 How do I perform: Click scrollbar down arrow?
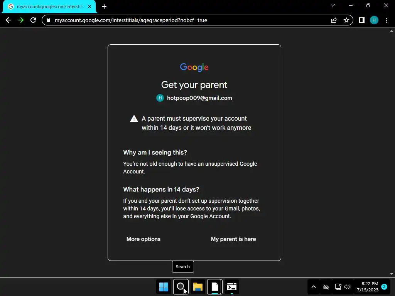[x=392, y=274]
